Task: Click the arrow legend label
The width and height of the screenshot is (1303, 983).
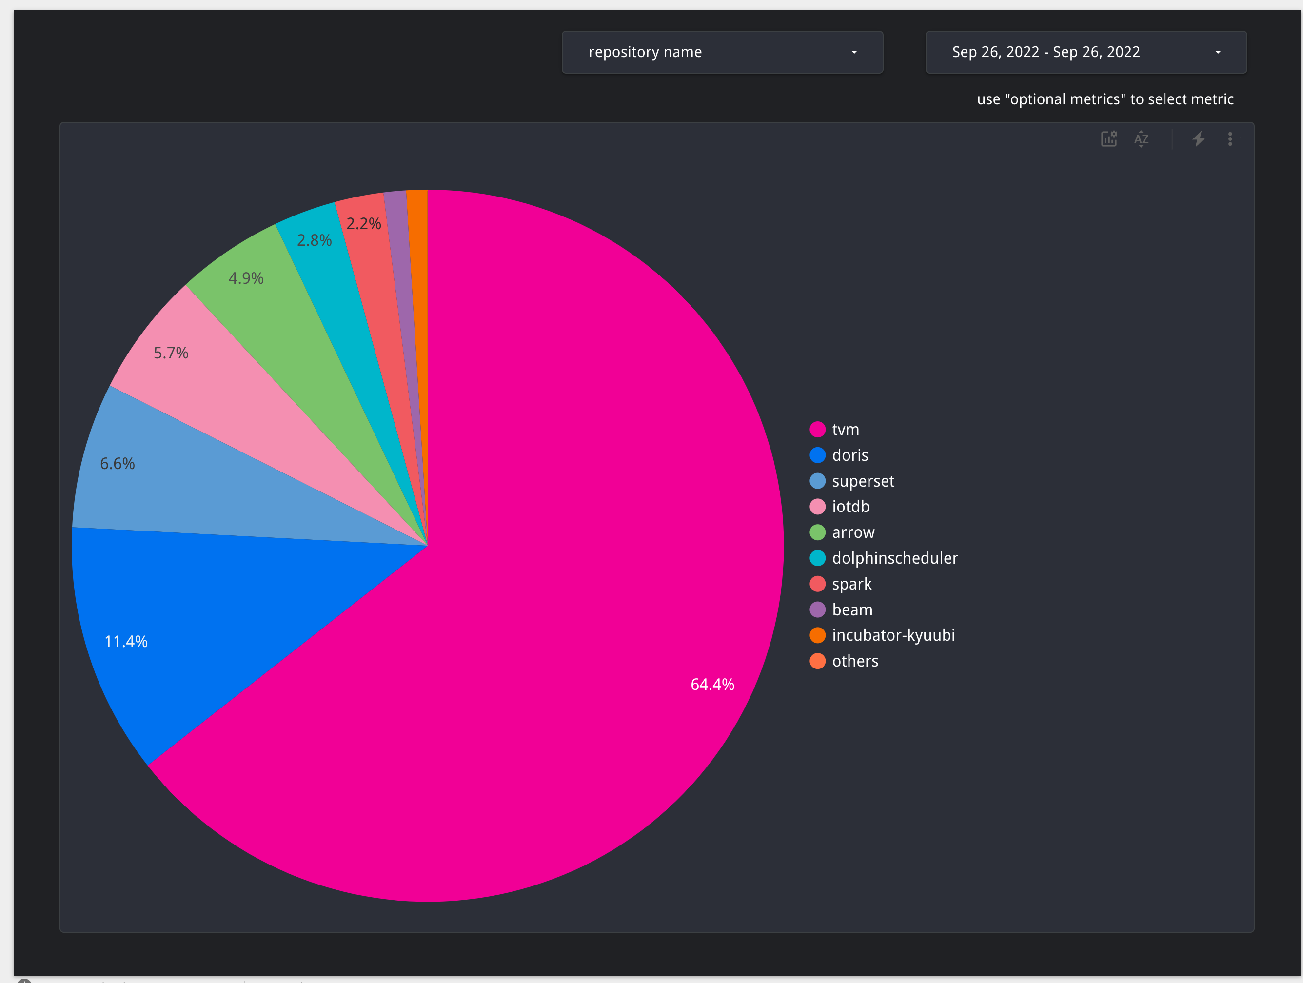Action: 853,532
